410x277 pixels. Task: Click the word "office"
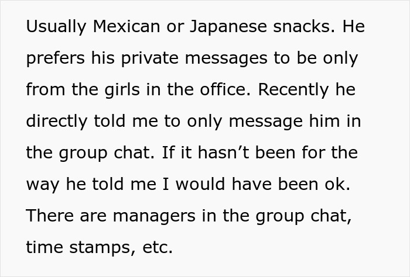pyautogui.click(x=223, y=90)
